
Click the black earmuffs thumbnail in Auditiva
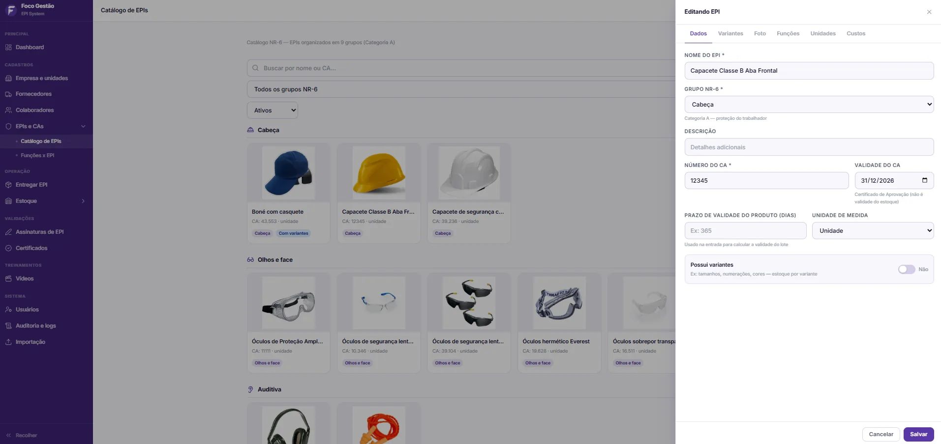tap(288, 425)
